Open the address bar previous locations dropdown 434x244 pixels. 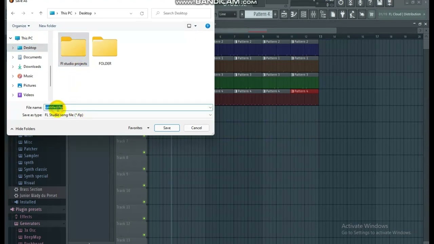click(x=131, y=13)
